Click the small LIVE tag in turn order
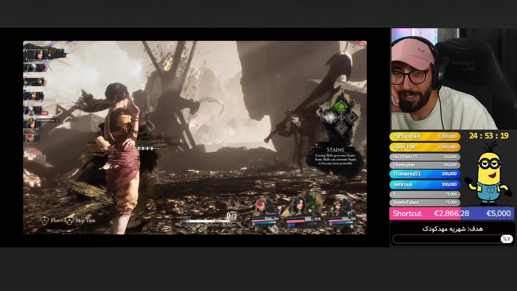 pyautogui.click(x=44, y=113)
